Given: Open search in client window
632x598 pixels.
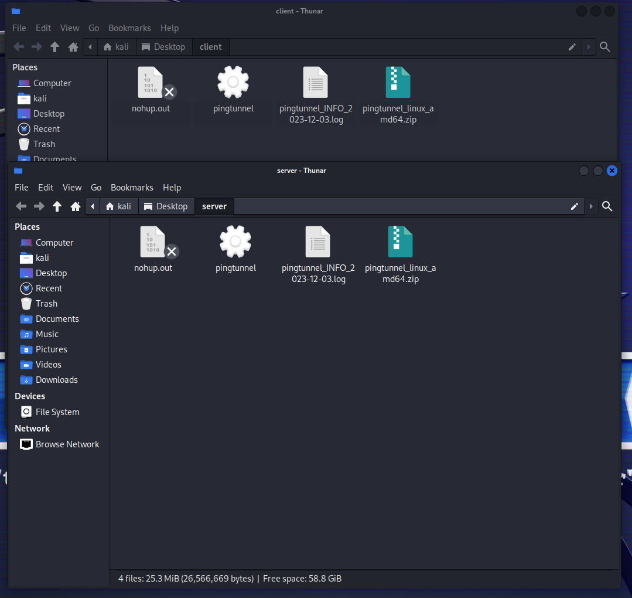Looking at the screenshot, I should [604, 47].
